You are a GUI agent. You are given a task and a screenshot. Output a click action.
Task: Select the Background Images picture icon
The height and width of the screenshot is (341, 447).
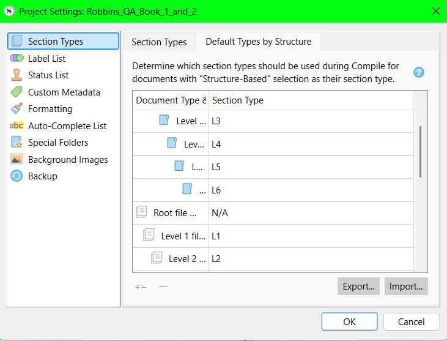pyautogui.click(x=17, y=159)
